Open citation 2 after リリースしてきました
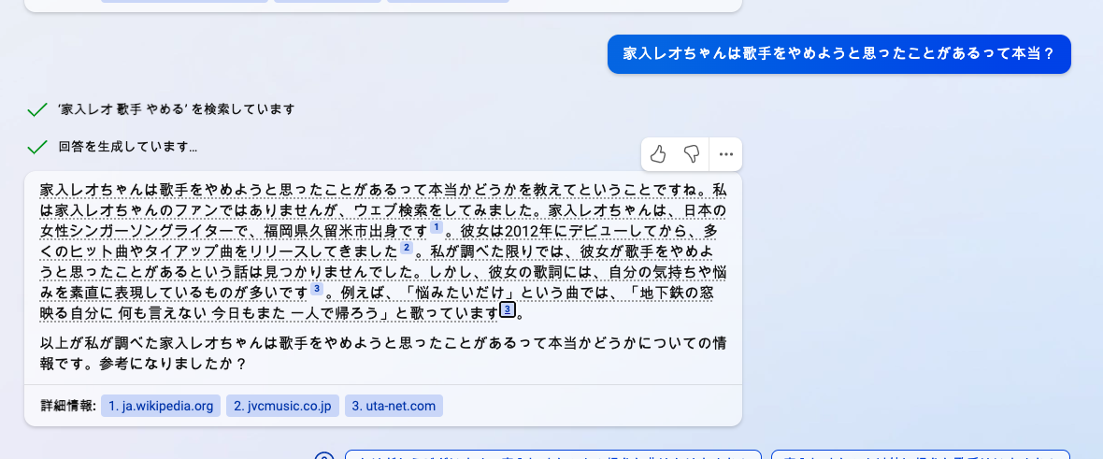The image size is (1103, 459). tap(407, 248)
